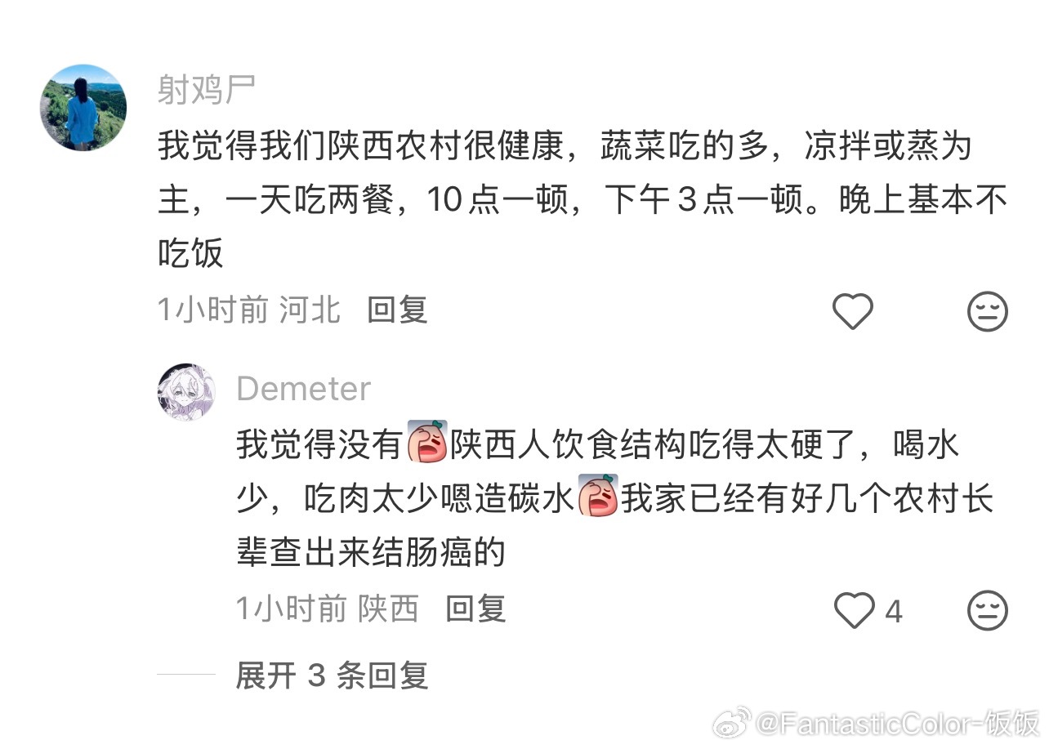Open @FantasticColor-饭饭 watermark account
Viewport: 1049px width, 749px height.
897,723
